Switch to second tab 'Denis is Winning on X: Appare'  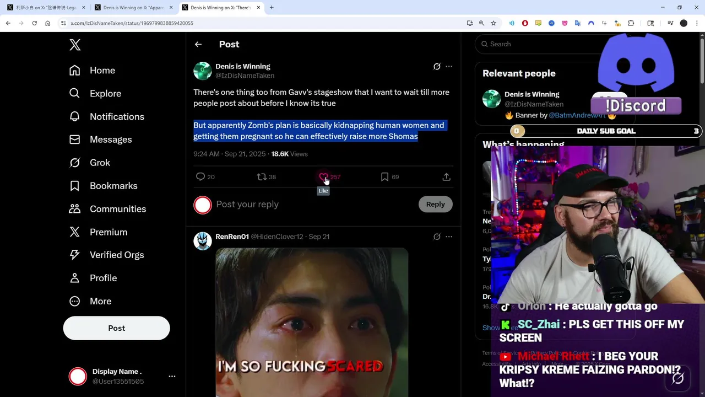click(x=134, y=8)
